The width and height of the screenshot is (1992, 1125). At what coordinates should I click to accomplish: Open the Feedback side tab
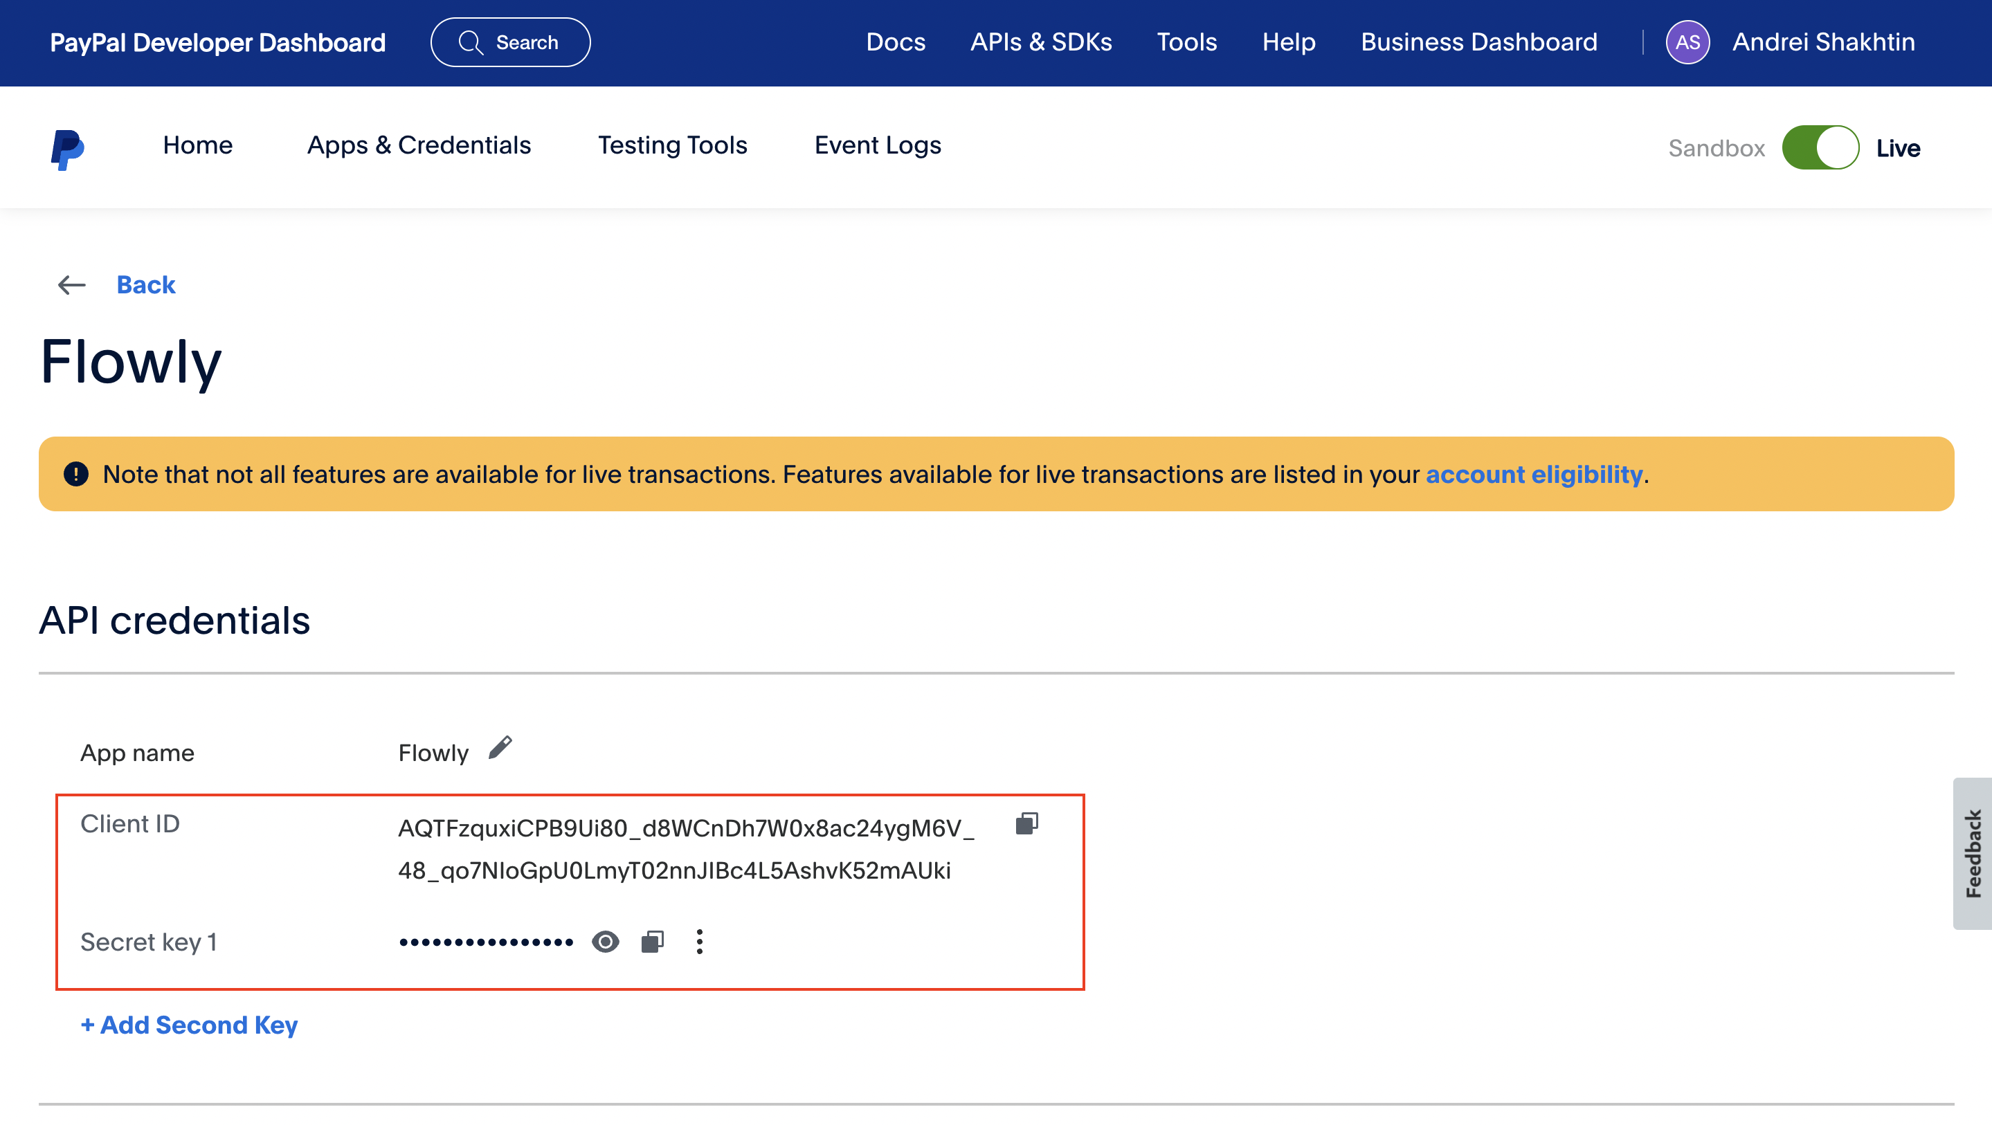tap(1973, 853)
